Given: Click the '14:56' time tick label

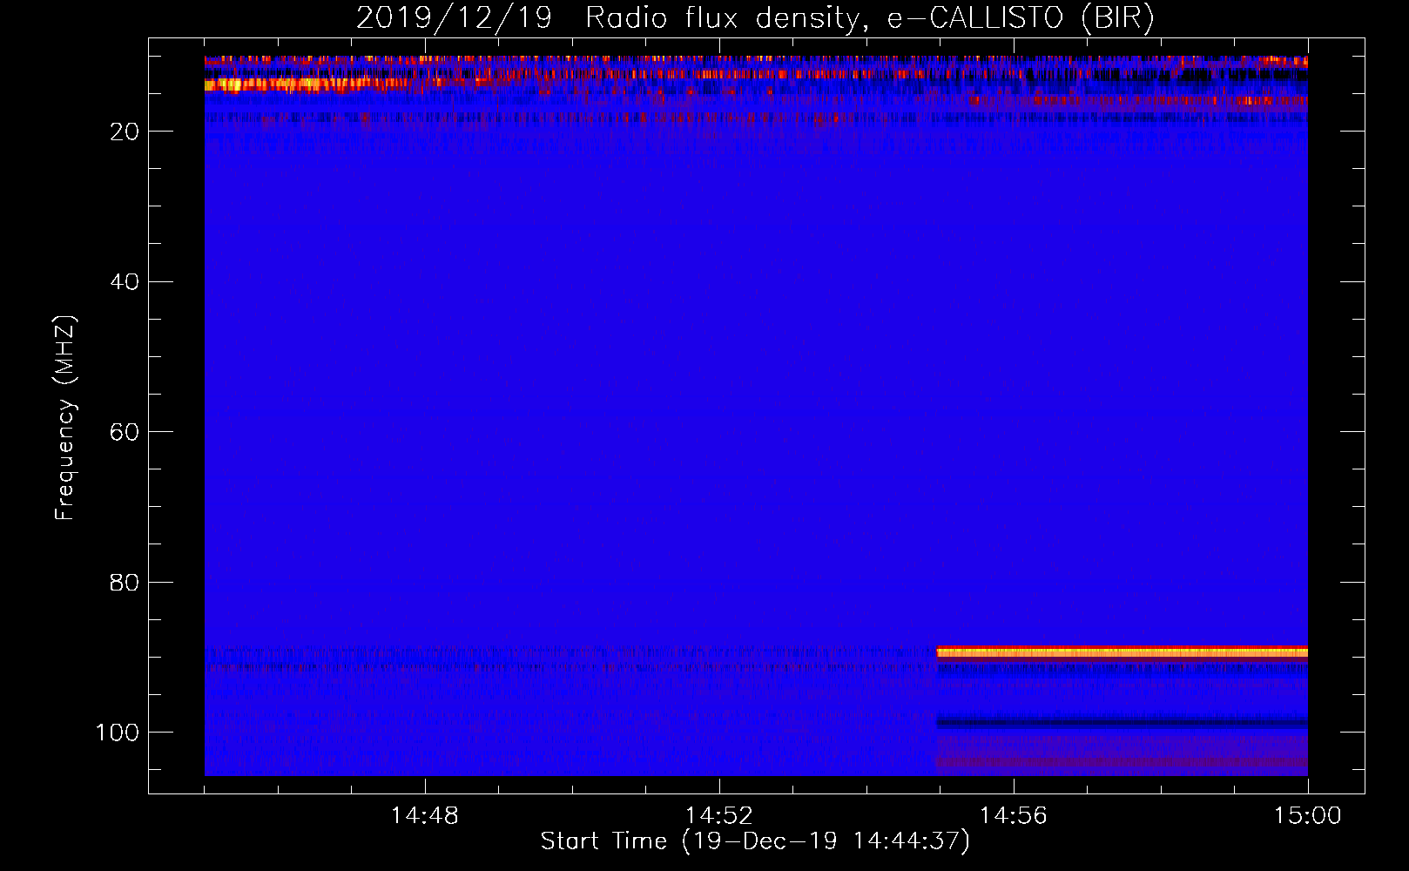Looking at the screenshot, I should point(1013,816).
